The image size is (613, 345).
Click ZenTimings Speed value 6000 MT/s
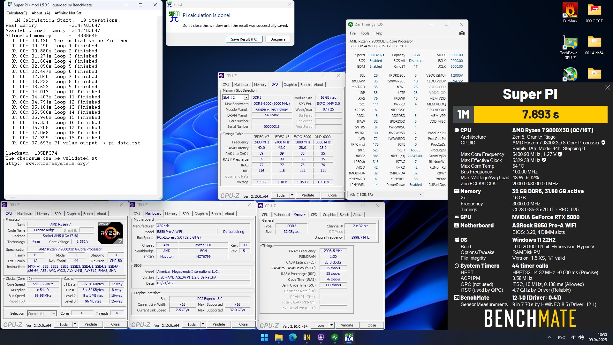click(375, 55)
